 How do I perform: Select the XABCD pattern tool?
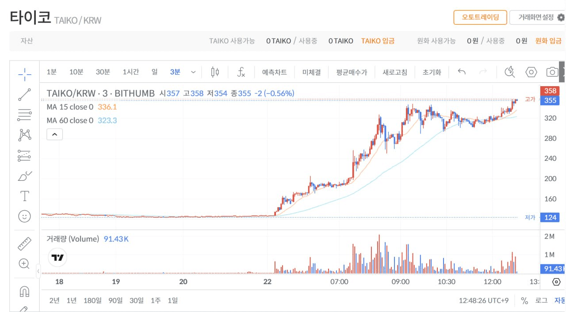pos(25,135)
